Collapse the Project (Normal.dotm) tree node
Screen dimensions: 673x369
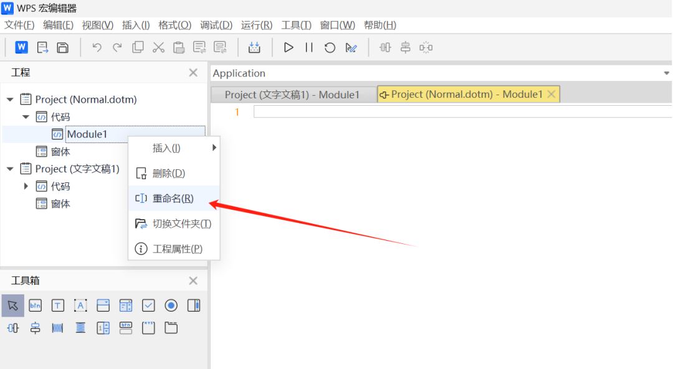coord(11,100)
